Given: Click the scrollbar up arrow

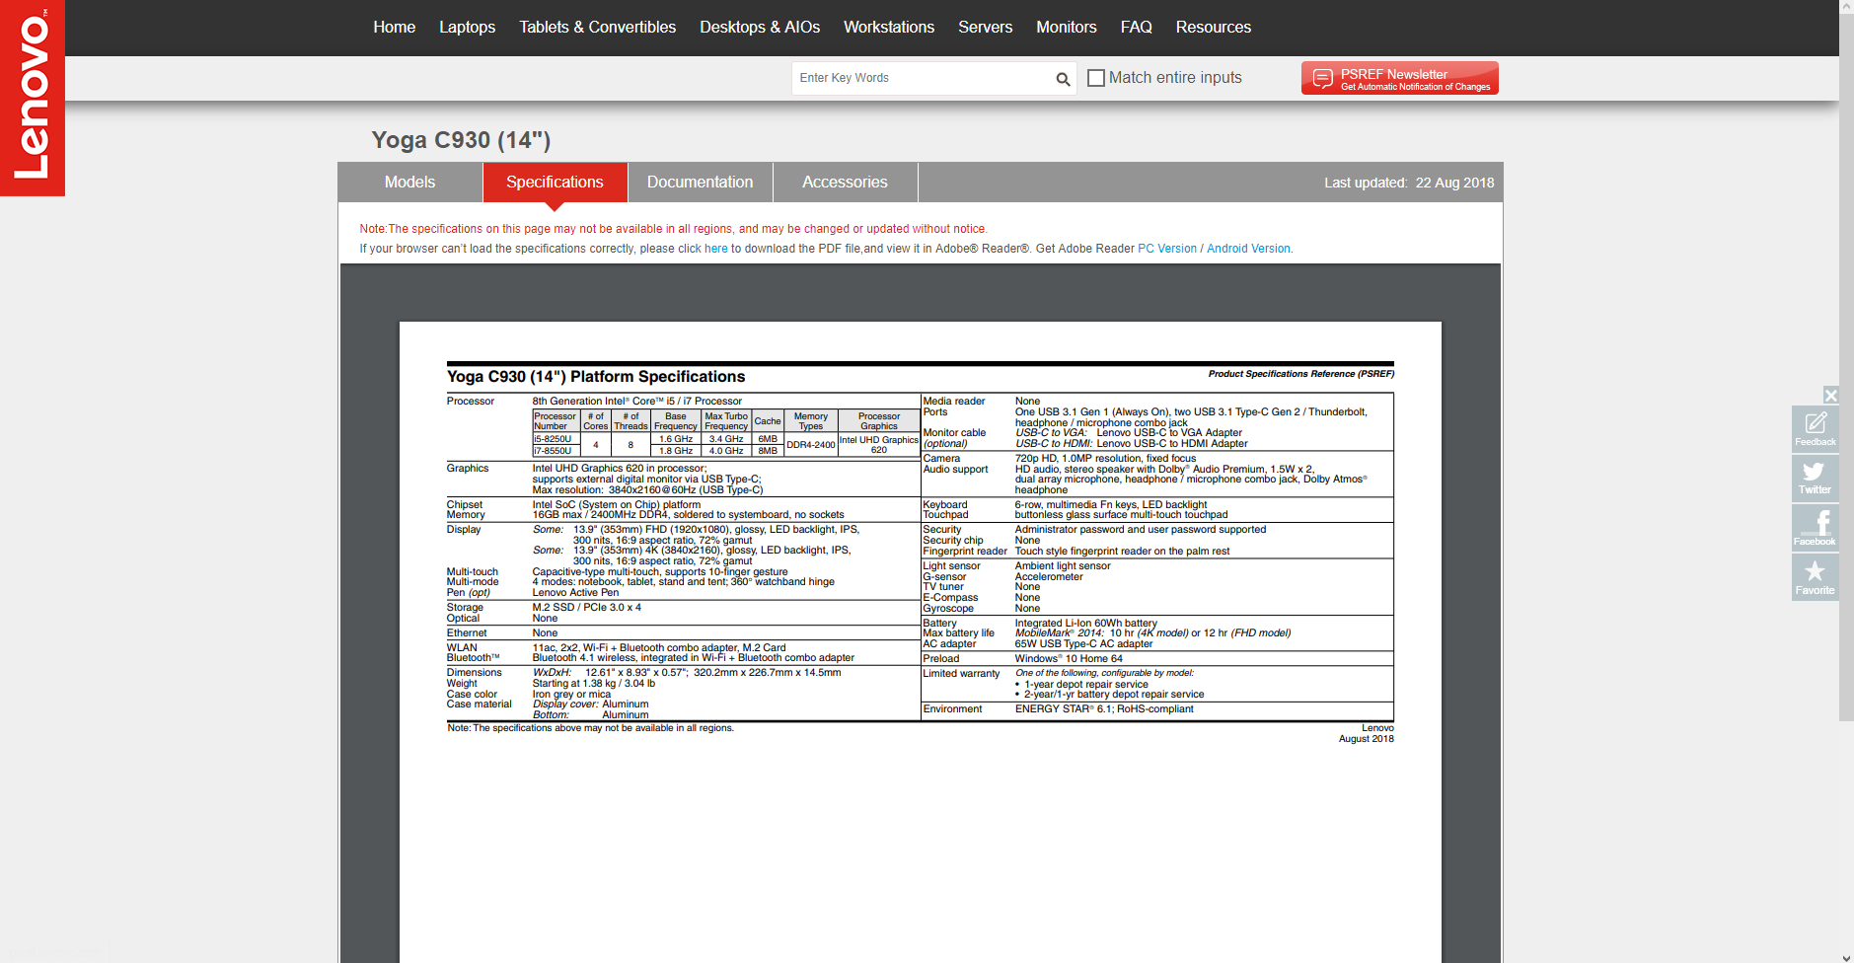Looking at the screenshot, I should 1846,6.
